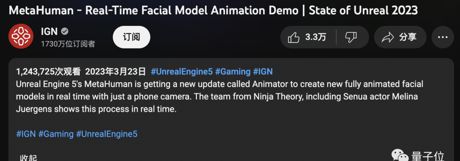Open the bottom #IGN hashtag

[26, 134]
